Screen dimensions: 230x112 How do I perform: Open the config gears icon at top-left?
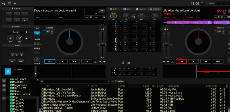click(x=4, y=3)
